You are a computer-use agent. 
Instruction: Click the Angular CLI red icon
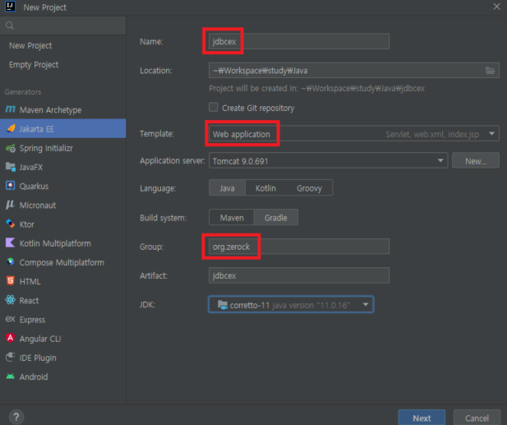point(11,338)
